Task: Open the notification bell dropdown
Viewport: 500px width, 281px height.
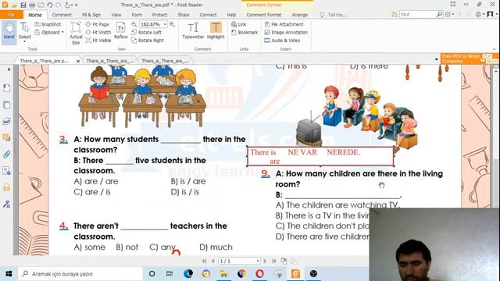Action: click(480, 14)
